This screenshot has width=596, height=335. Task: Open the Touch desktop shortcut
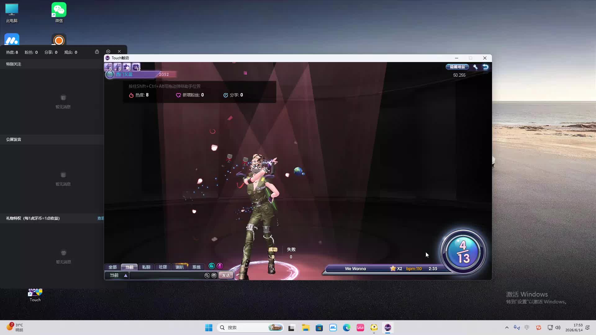[x=35, y=295]
